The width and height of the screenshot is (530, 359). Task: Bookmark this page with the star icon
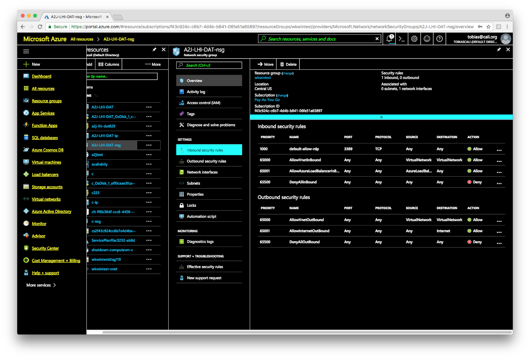[x=488, y=27]
